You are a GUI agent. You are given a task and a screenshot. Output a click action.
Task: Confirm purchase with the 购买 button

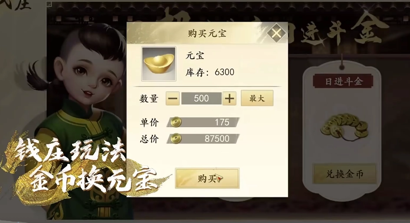click(207, 178)
